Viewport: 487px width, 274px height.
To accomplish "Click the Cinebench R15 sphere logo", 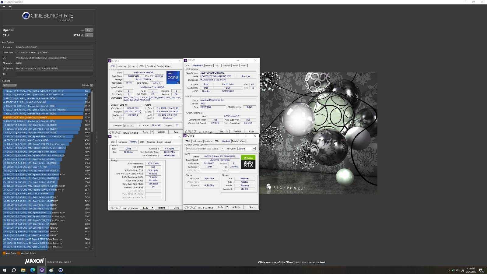I will (x=26, y=16).
